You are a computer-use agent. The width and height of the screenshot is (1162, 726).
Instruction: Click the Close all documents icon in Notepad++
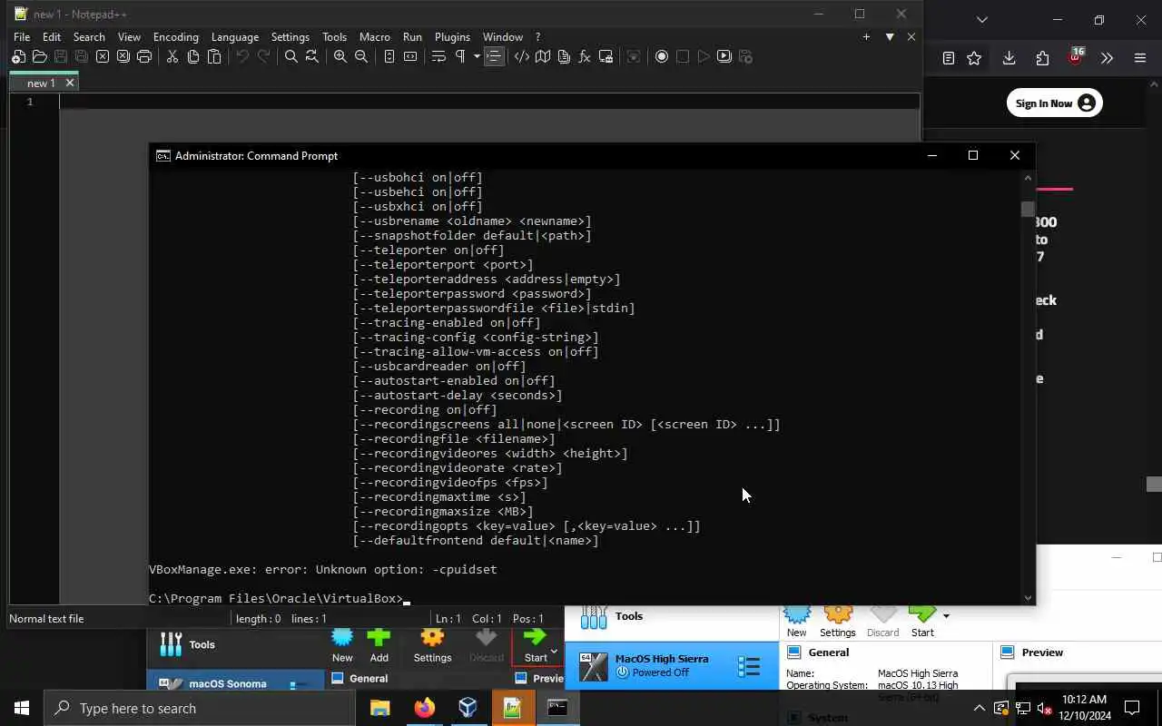pos(123,56)
